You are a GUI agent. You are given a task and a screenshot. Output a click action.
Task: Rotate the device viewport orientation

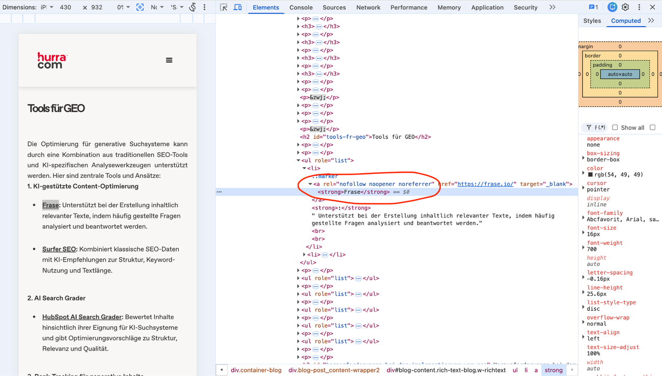(192, 7)
